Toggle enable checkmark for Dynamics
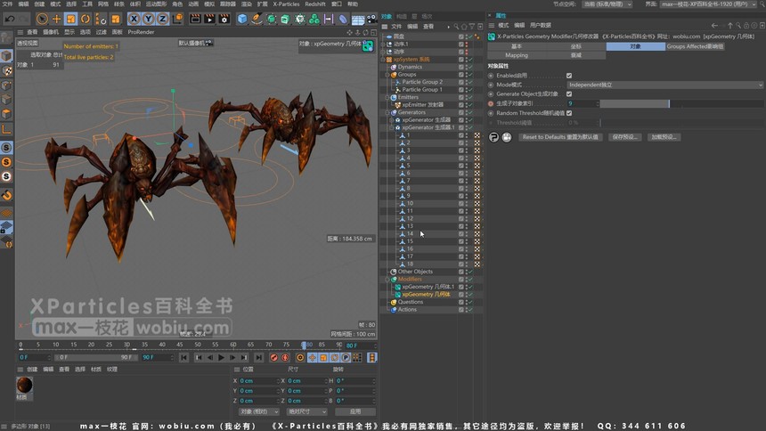This screenshot has height=431, width=766. [470, 67]
